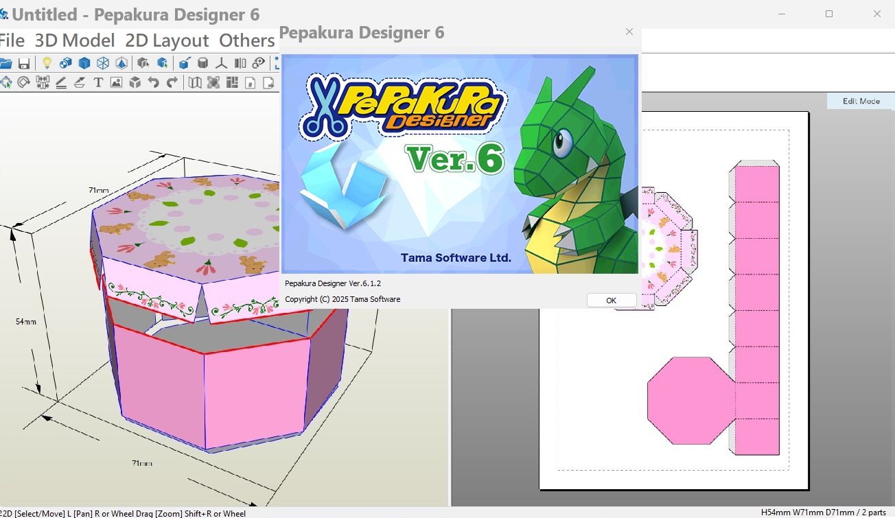Toggle the light bulb lighting switch
Screen dimensions: 895x518
coord(47,63)
